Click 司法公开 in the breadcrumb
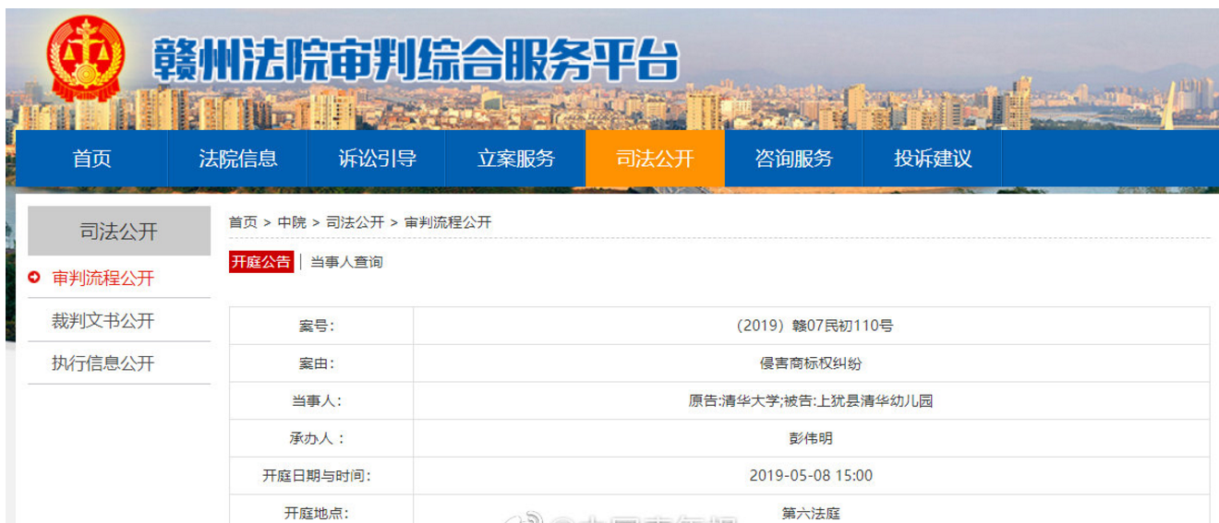 tap(355, 222)
